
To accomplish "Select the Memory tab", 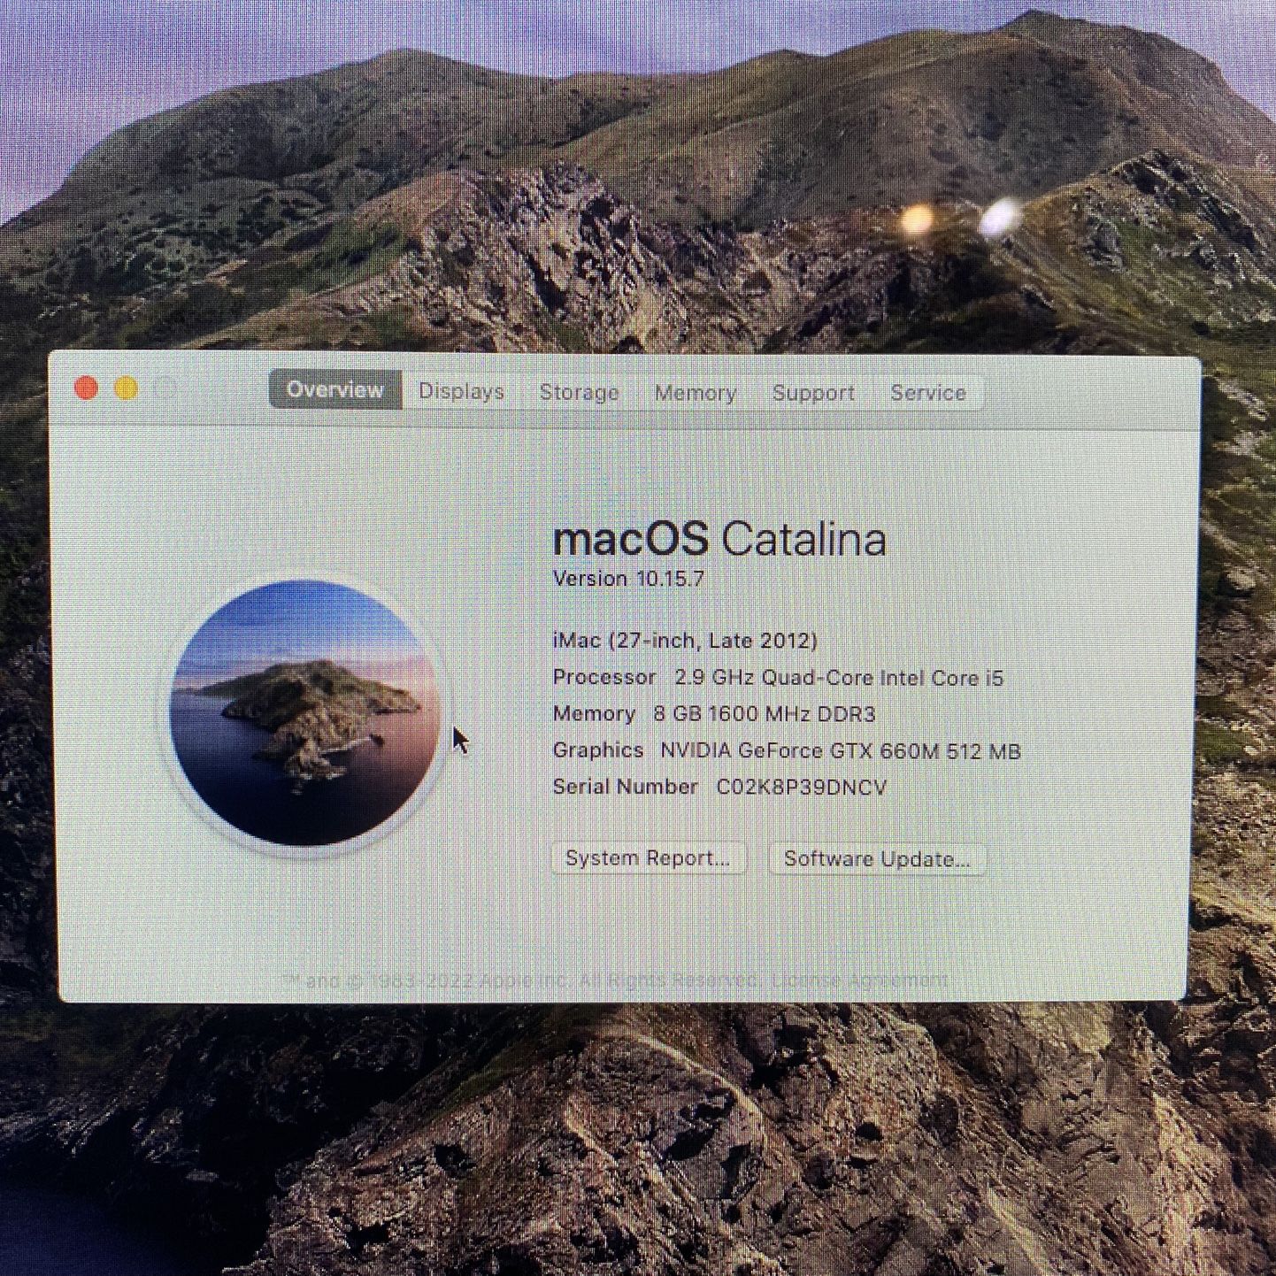I will point(696,393).
